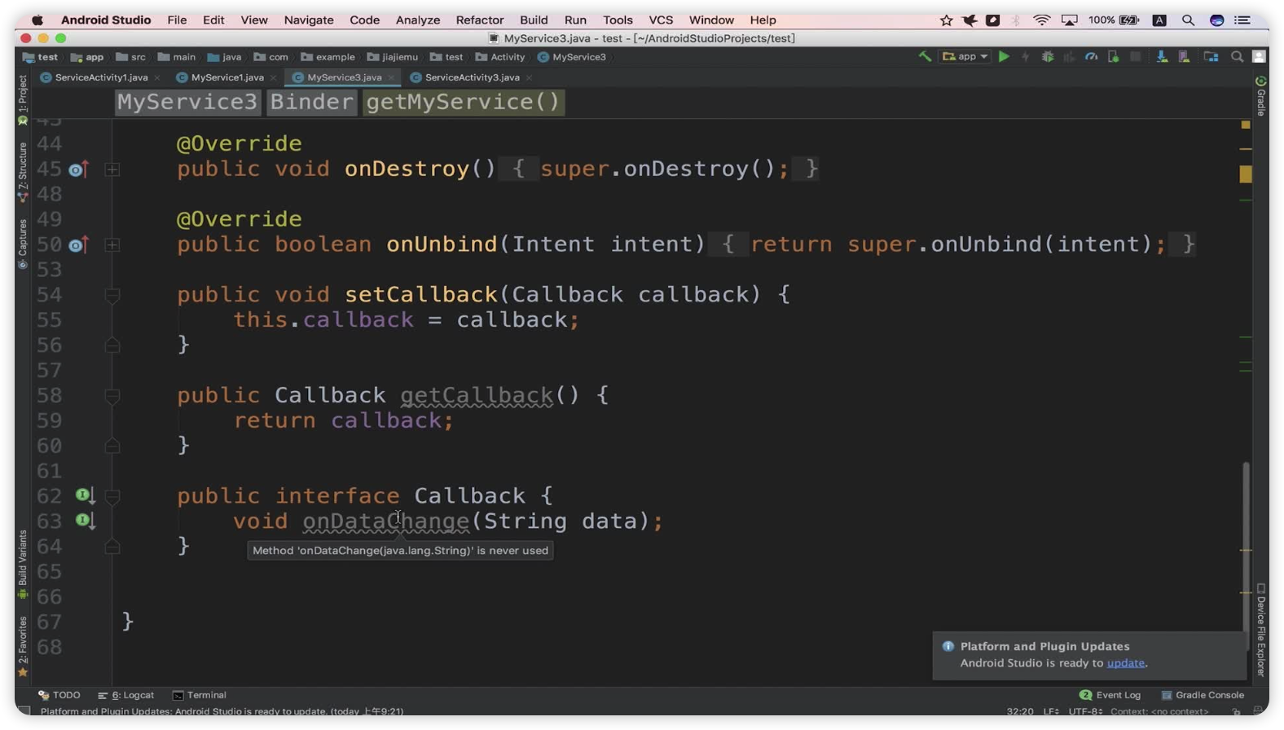
Task: Switch to ServiceActivity1.java tab
Action: tap(100, 77)
